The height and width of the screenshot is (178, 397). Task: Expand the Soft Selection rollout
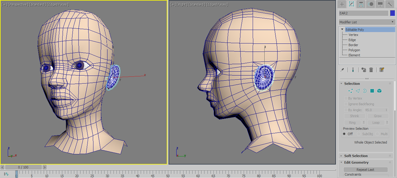(356, 156)
